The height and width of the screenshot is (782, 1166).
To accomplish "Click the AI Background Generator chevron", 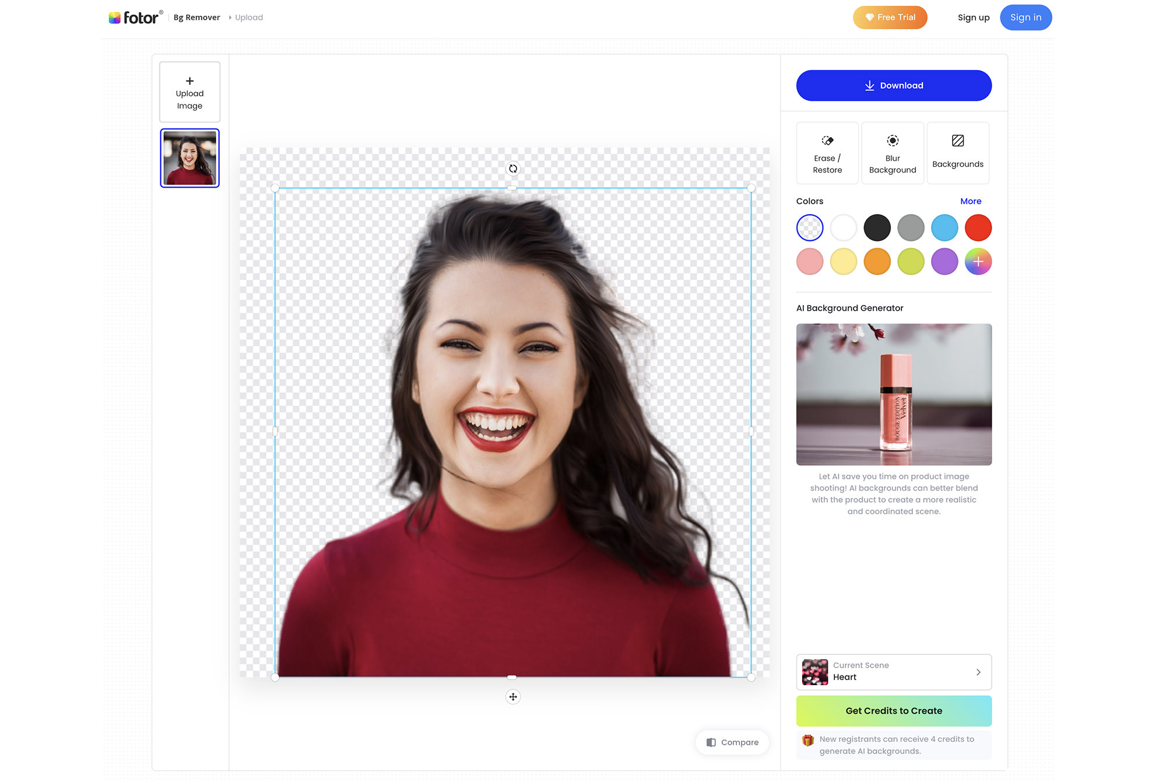I will click(979, 671).
